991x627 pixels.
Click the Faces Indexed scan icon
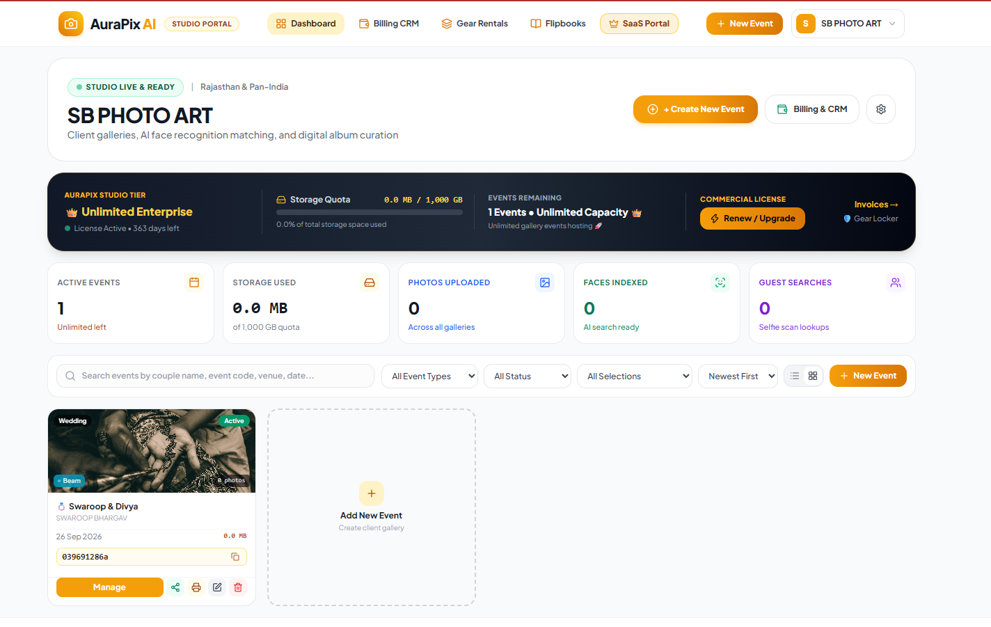(x=720, y=283)
